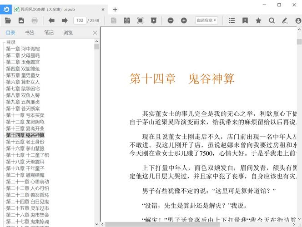Enter fullscreen reading mode
Viewport: 302px width, 227px height.
tap(140, 20)
